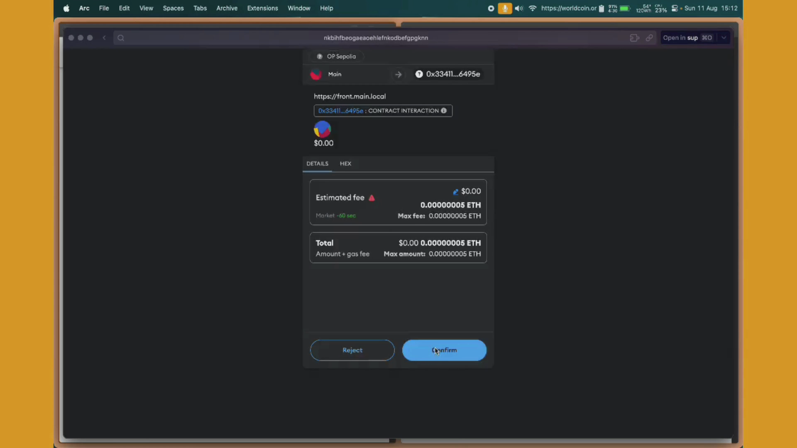Open the Apple menu
The image size is (797, 448).
(66, 8)
